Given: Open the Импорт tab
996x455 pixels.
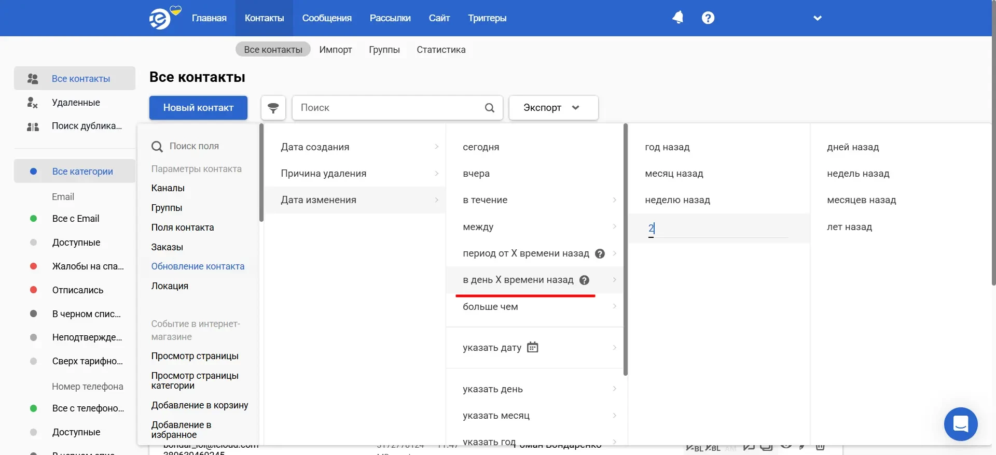Looking at the screenshot, I should [335, 50].
